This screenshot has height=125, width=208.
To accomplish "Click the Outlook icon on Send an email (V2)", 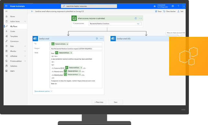I will [113, 39].
